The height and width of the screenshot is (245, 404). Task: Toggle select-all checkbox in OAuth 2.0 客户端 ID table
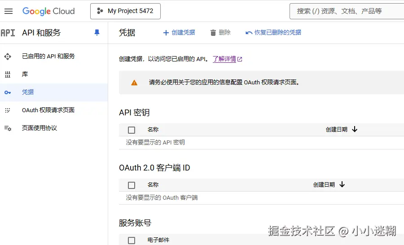pos(132,185)
